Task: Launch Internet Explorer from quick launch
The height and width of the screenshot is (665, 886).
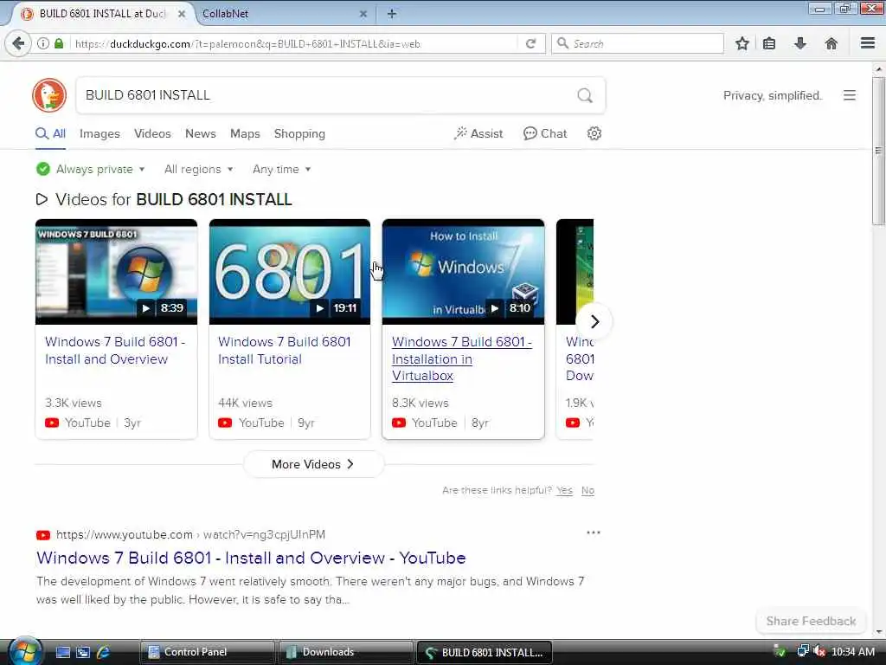Action: coord(103,652)
